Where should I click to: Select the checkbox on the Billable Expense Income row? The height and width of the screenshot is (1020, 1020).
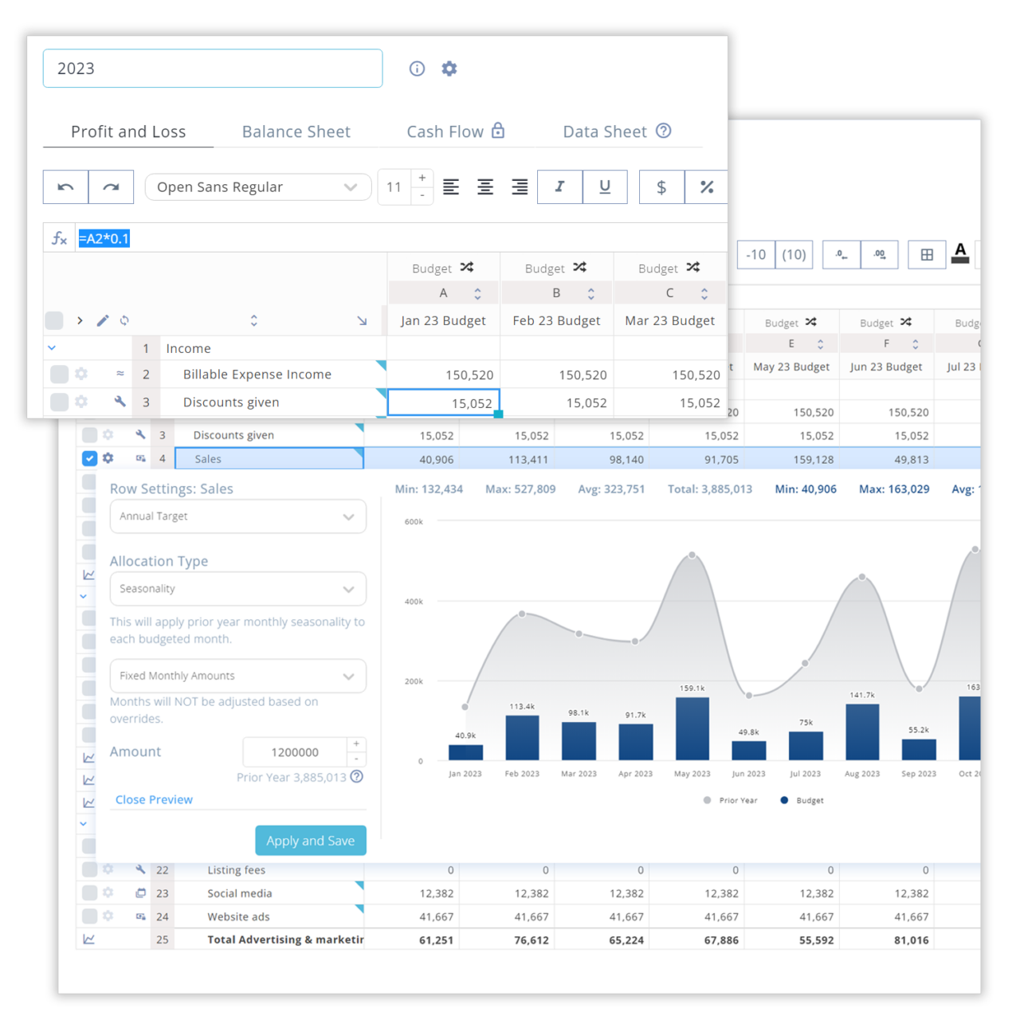click(59, 374)
